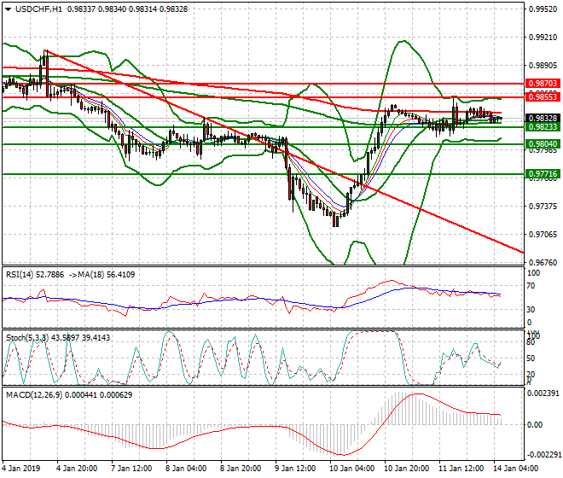Click the 8 Jan 20:00 time label
Viewport: 563px width, 478px height.
(x=241, y=469)
